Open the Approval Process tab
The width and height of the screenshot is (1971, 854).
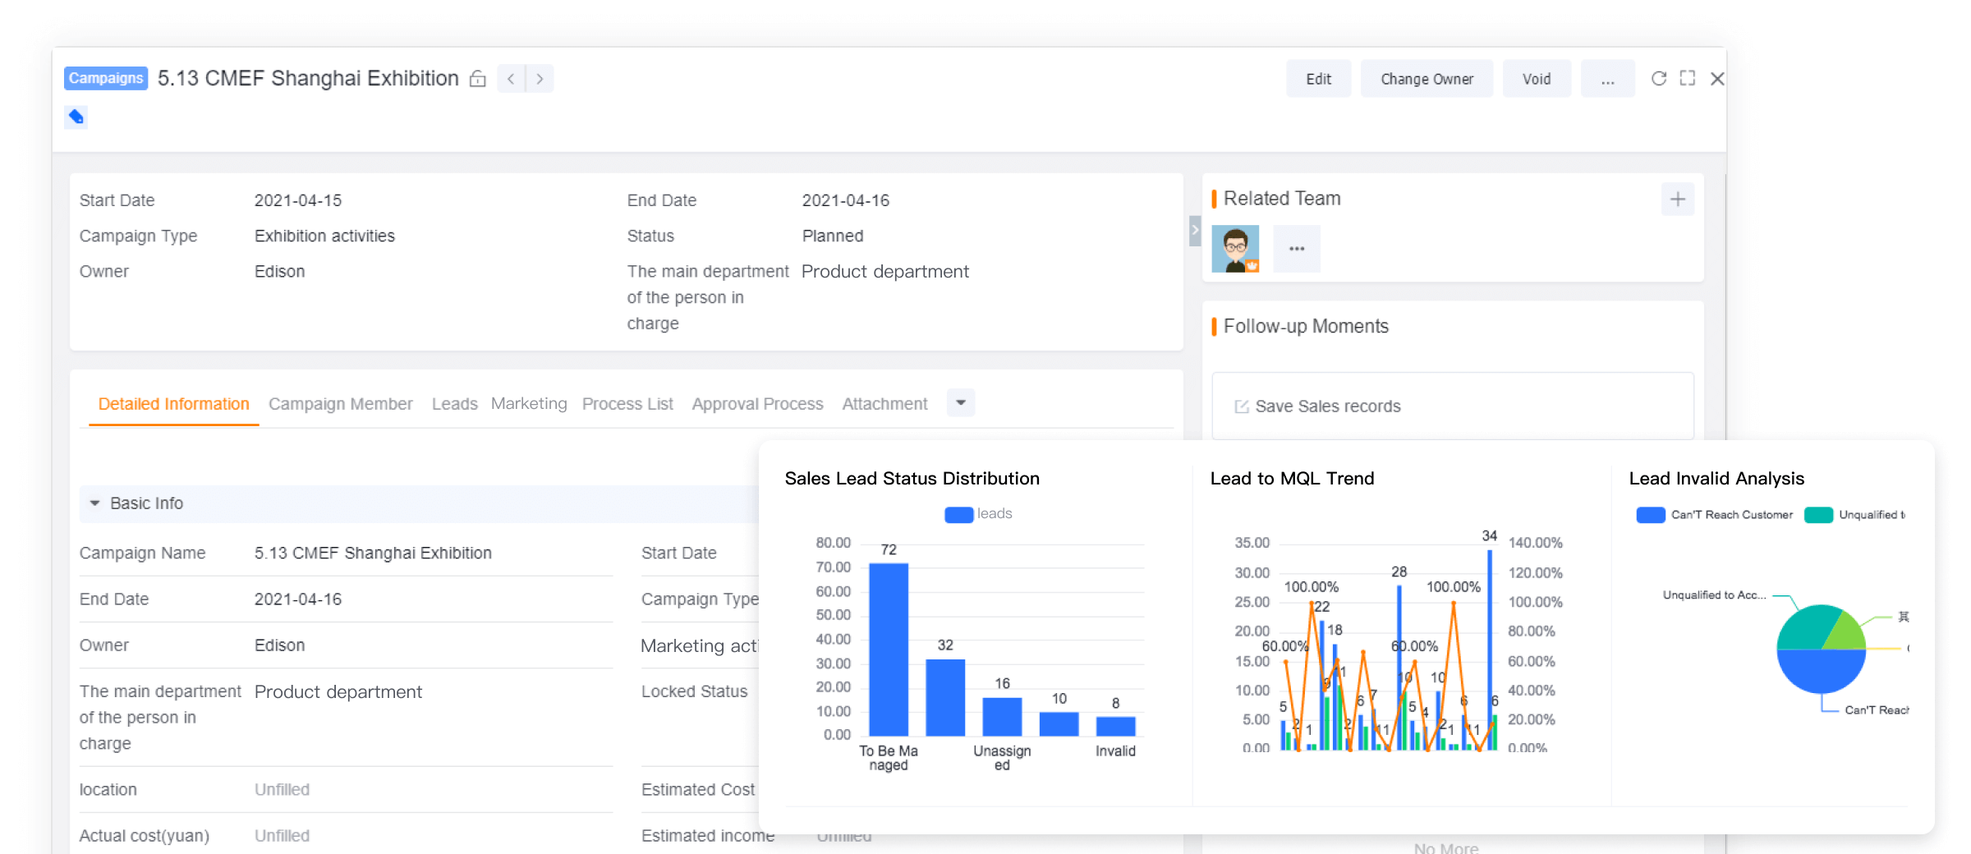click(x=757, y=404)
